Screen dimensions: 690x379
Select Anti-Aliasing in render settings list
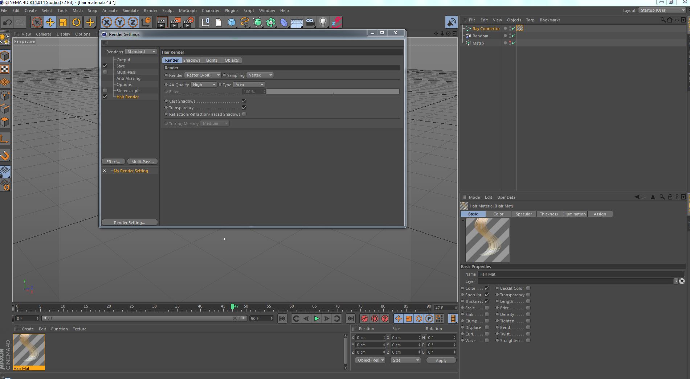point(128,78)
